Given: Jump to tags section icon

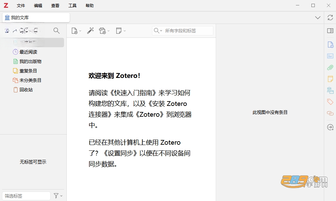Looking at the screenshot, I should tap(330, 102).
